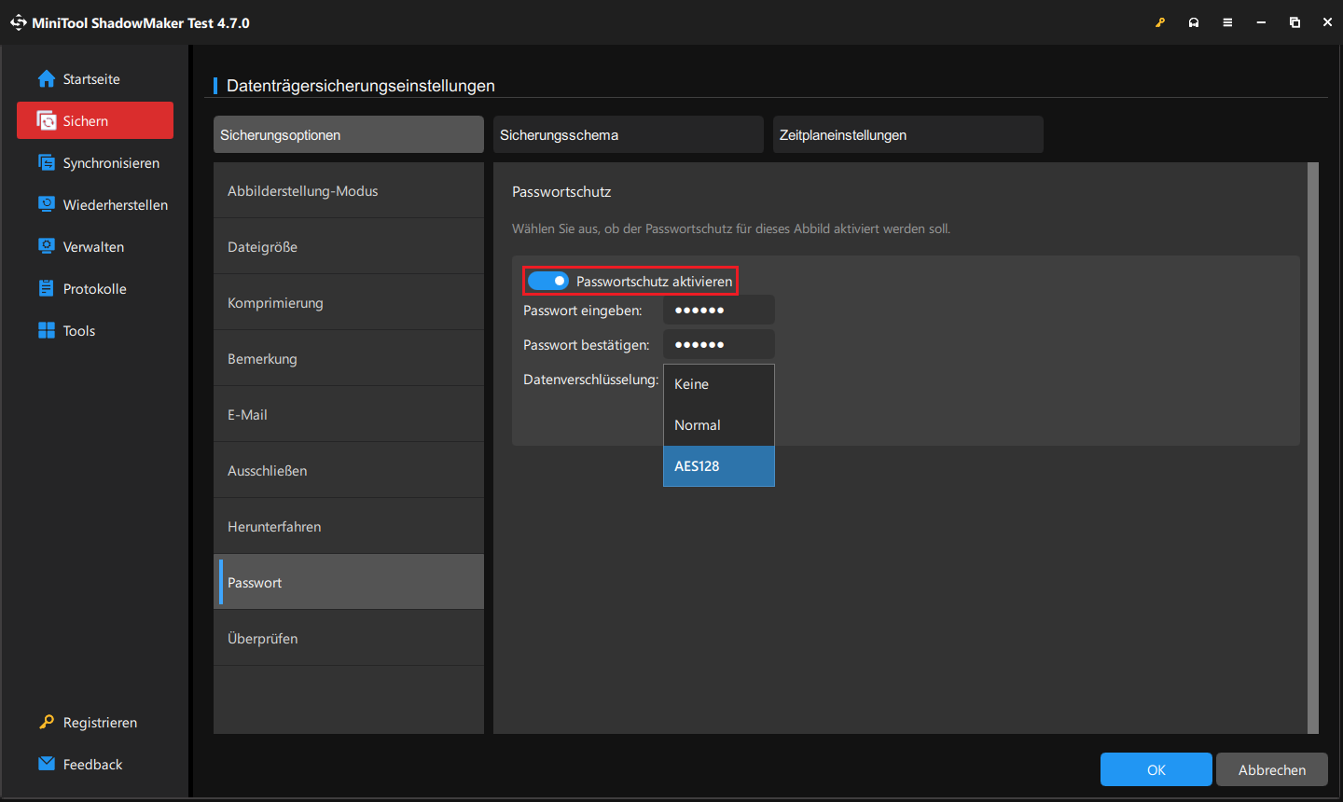Open Abbilderstellung-Modus settings
1343x802 pixels.
(x=349, y=190)
